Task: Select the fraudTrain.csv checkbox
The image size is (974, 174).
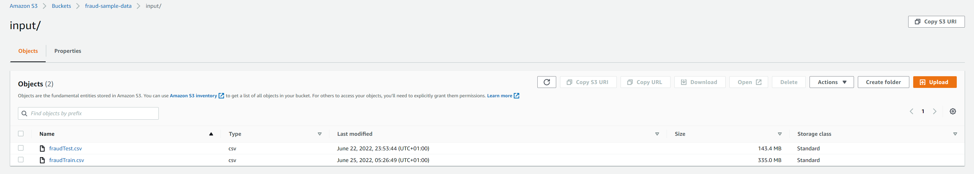Action: pyautogui.click(x=21, y=160)
